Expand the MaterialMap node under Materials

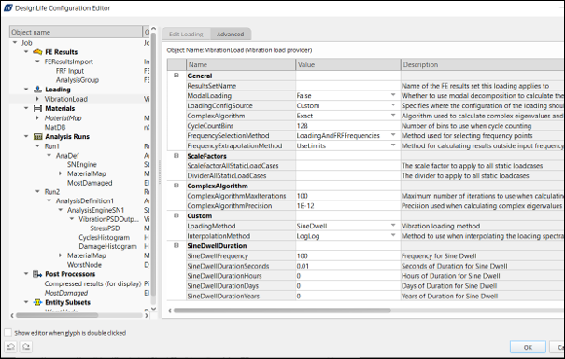point(37,118)
